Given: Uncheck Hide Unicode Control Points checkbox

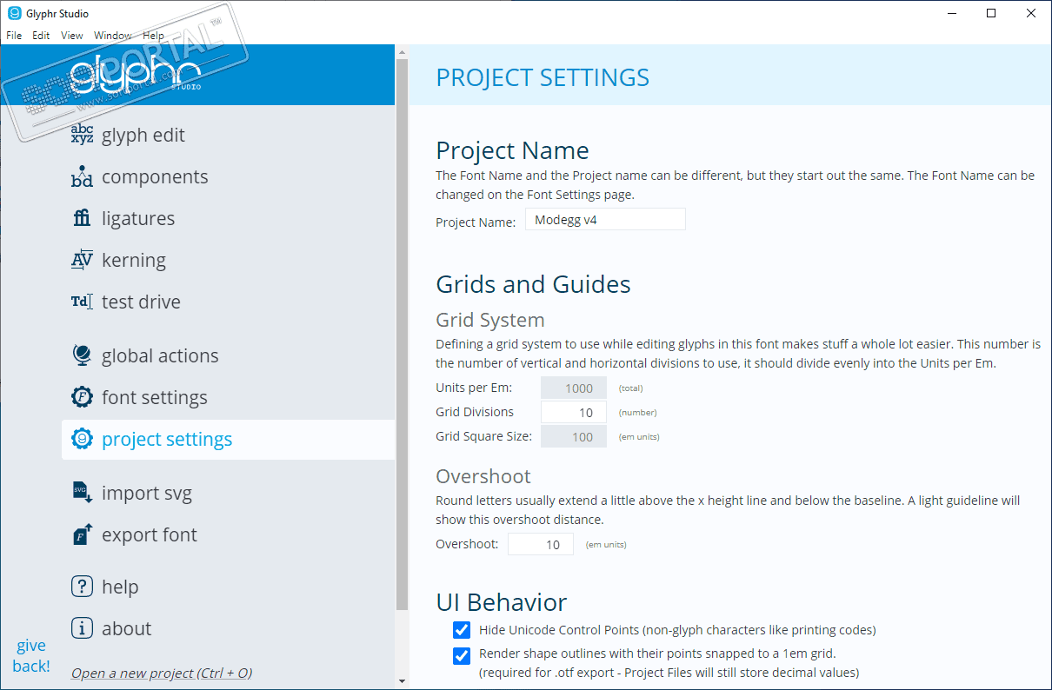Looking at the screenshot, I should 462,630.
